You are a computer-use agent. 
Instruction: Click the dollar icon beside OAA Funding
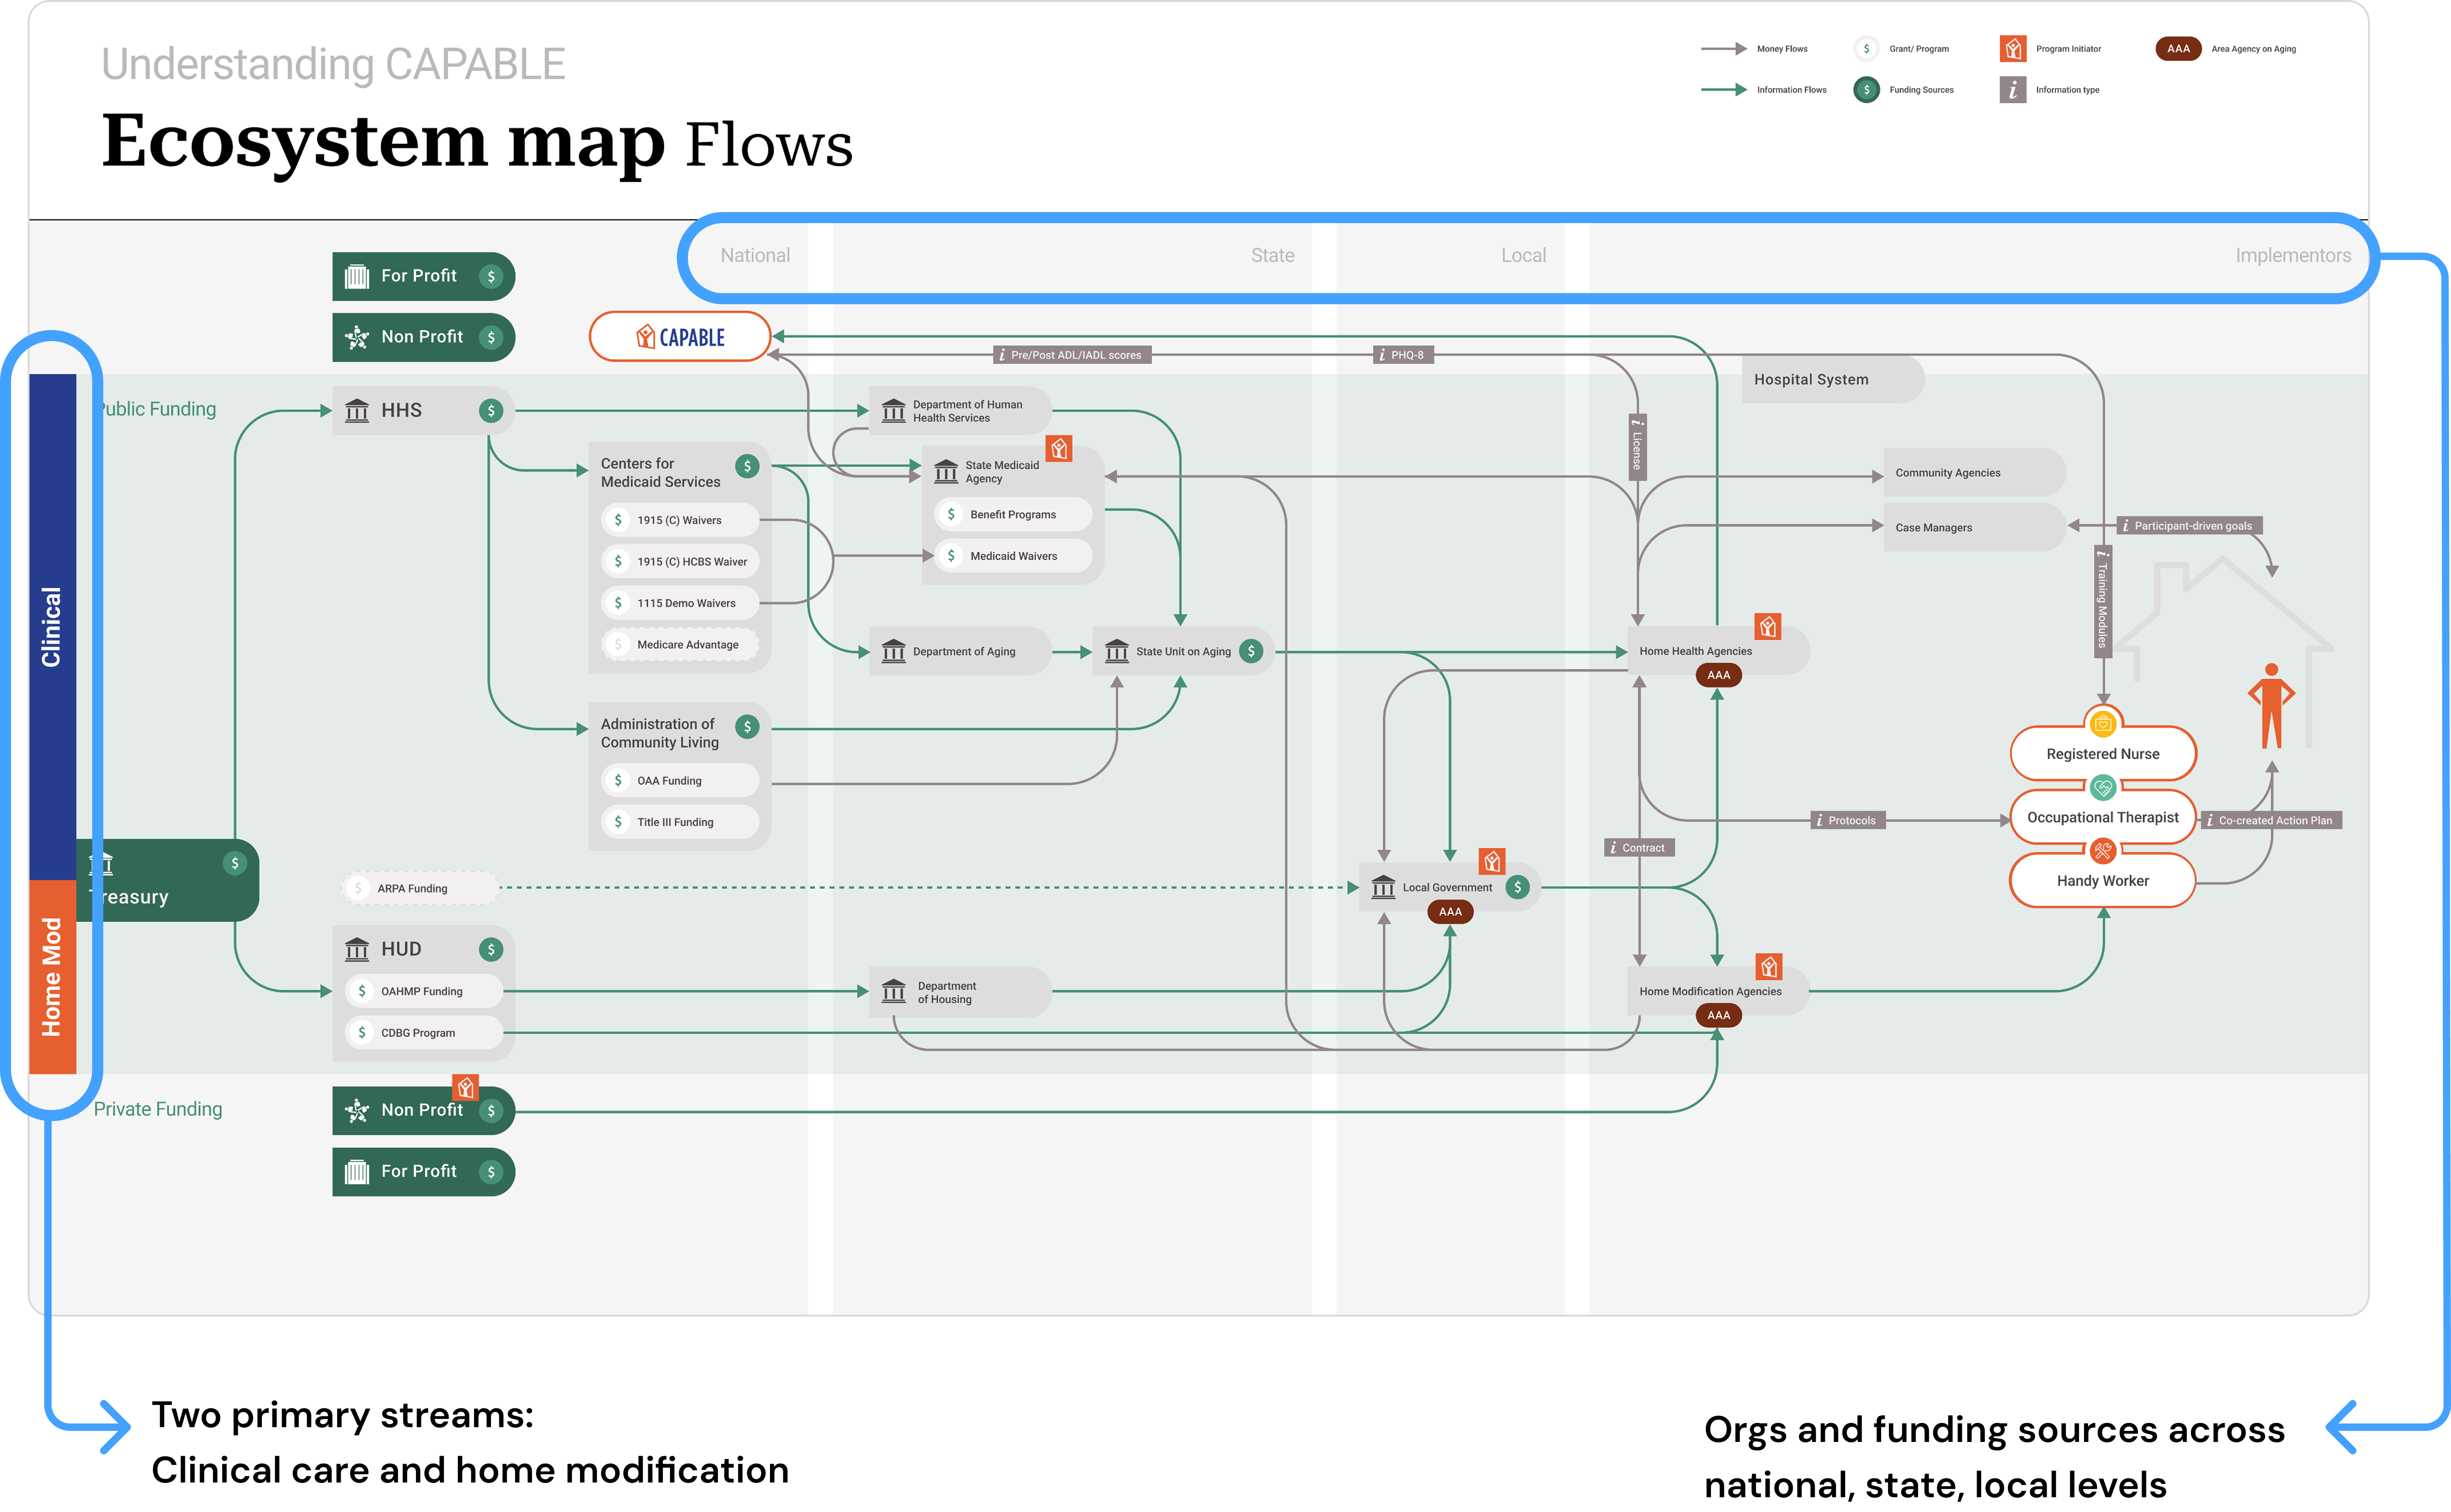618,781
